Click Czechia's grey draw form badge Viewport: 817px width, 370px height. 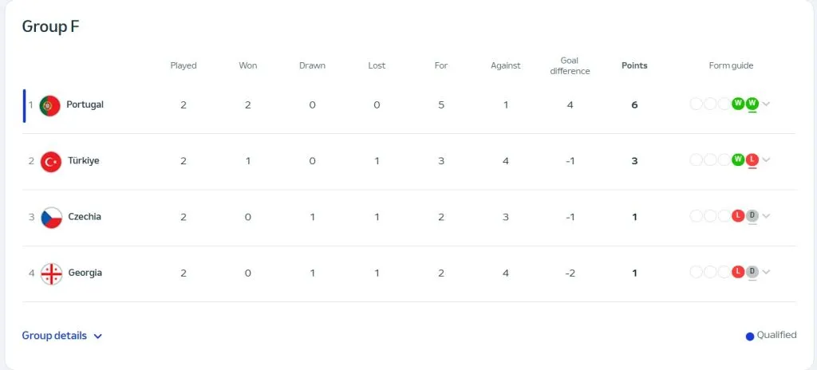(752, 215)
